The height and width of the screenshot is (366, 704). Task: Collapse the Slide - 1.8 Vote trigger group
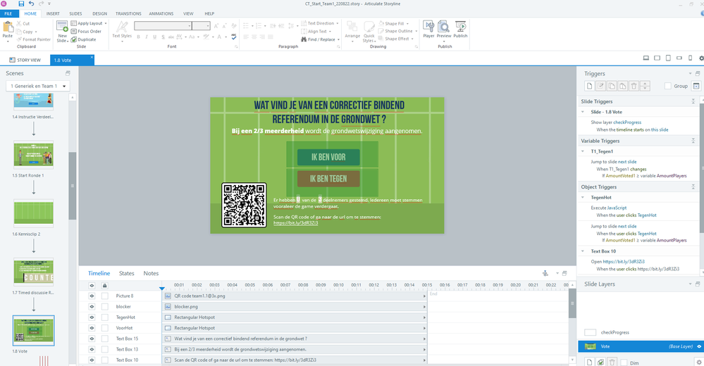[584, 113]
